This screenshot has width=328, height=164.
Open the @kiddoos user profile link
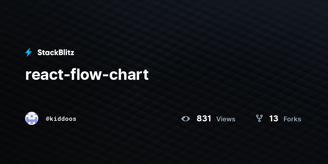61,119
